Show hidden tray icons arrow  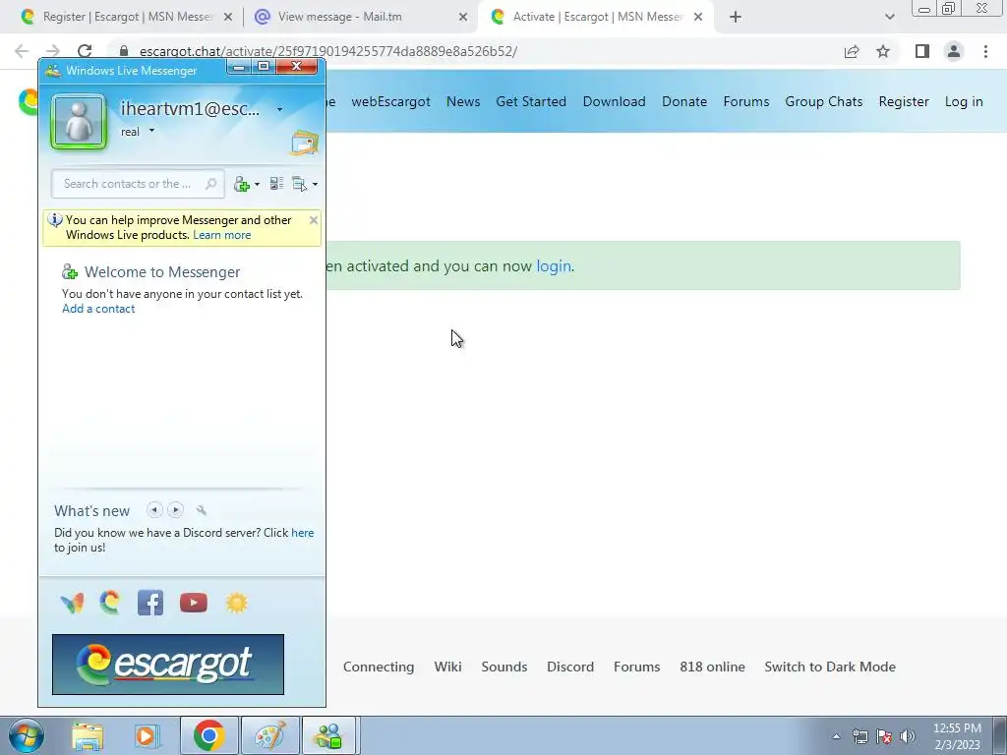[836, 736]
